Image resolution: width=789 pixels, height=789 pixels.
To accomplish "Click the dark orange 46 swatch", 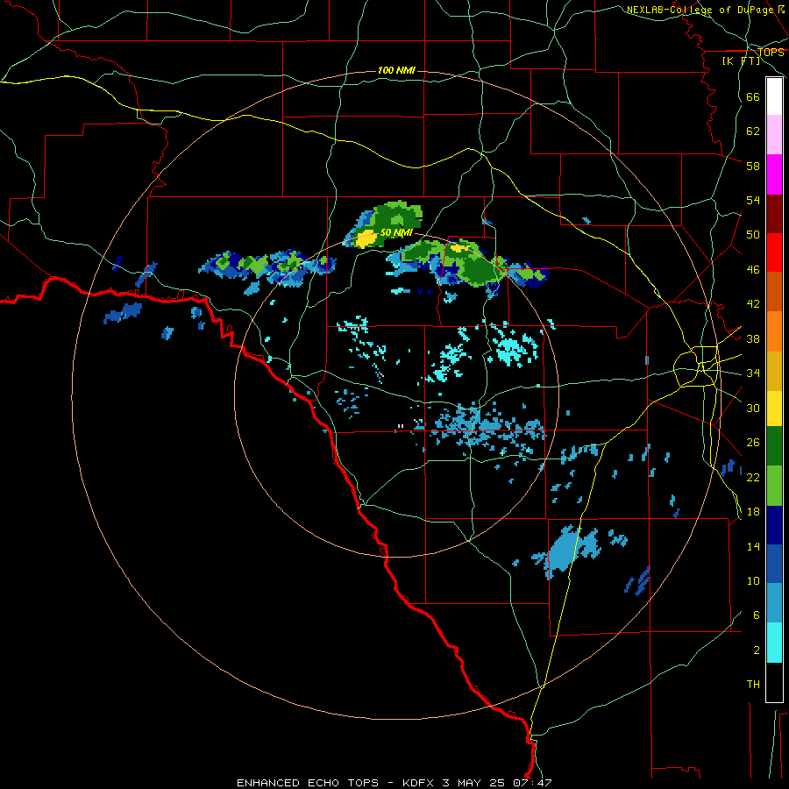I will point(774,292).
